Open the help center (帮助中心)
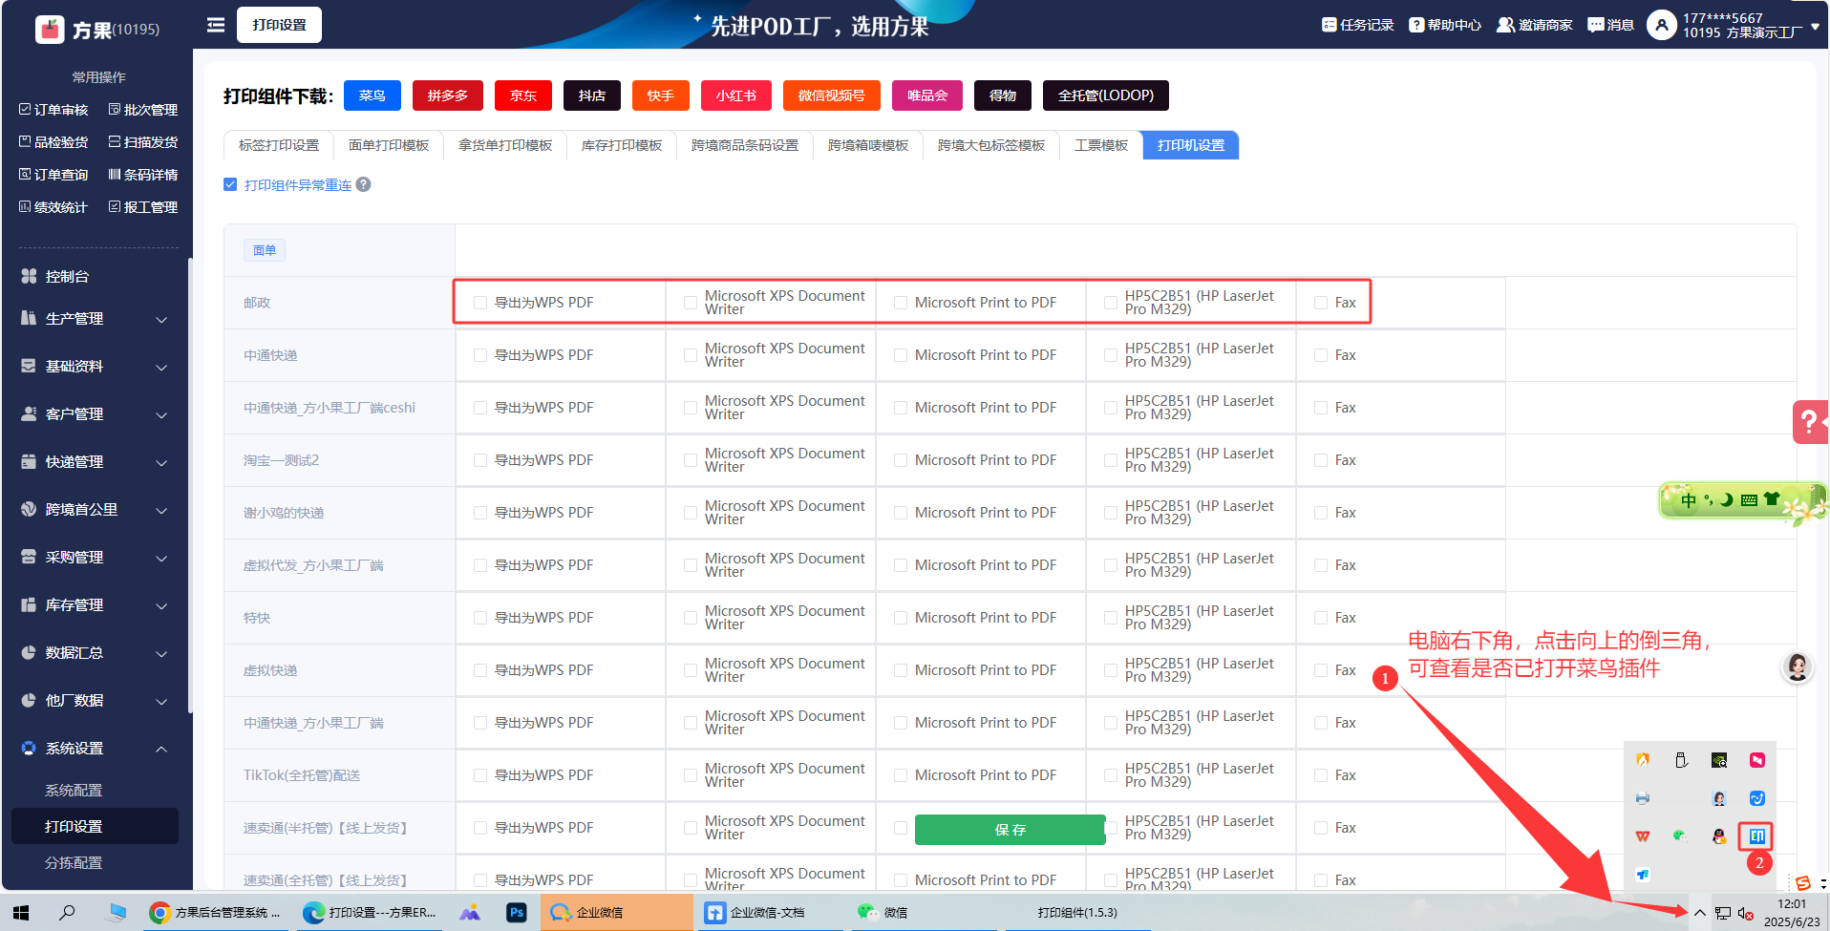Viewport: 1830px width, 931px height. 1444,25
